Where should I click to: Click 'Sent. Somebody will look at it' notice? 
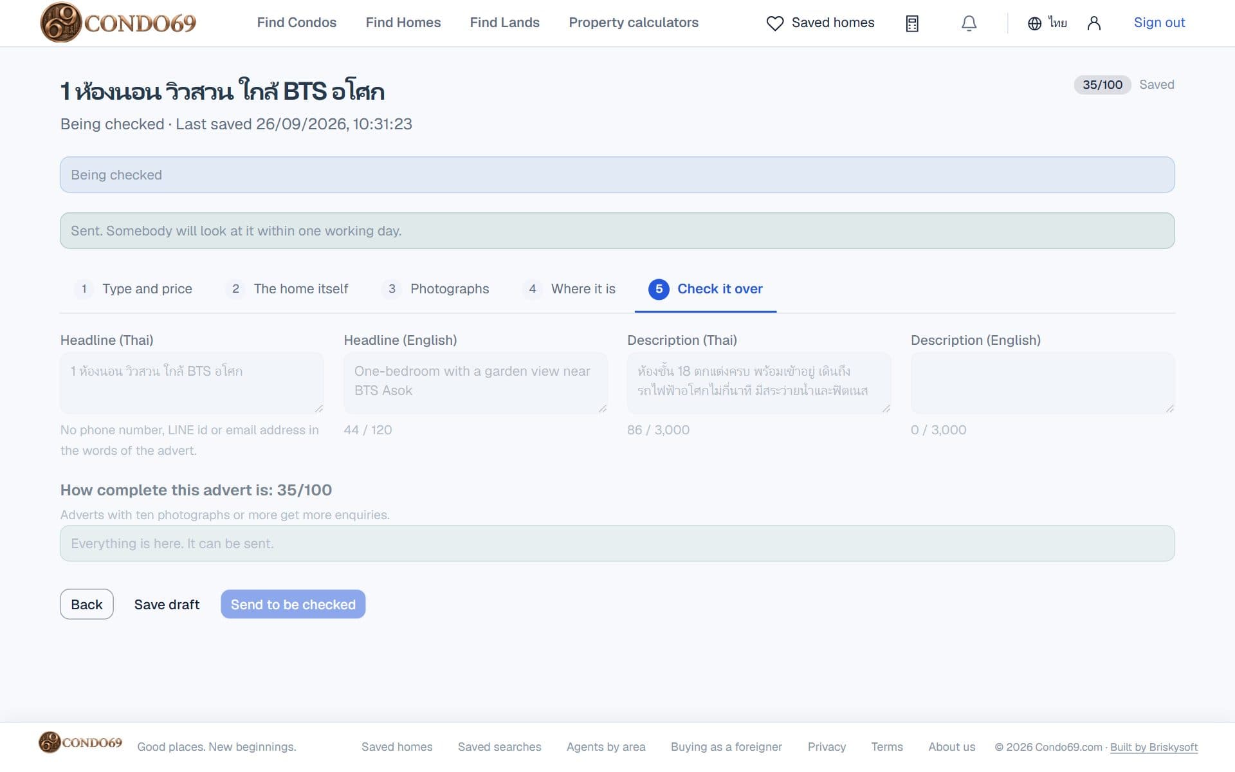pyautogui.click(x=617, y=231)
